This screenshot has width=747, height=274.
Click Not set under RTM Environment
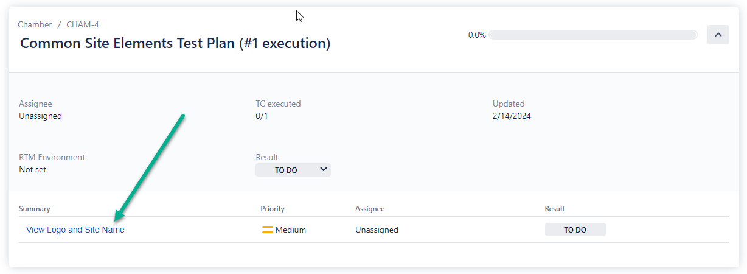click(x=32, y=169)
